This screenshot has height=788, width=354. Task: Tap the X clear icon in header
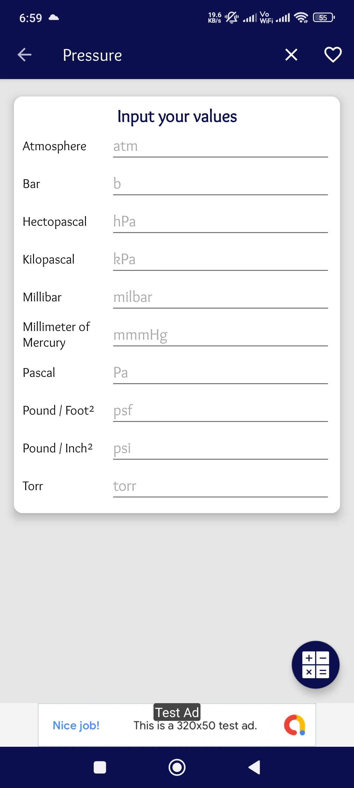pos(291,55)
